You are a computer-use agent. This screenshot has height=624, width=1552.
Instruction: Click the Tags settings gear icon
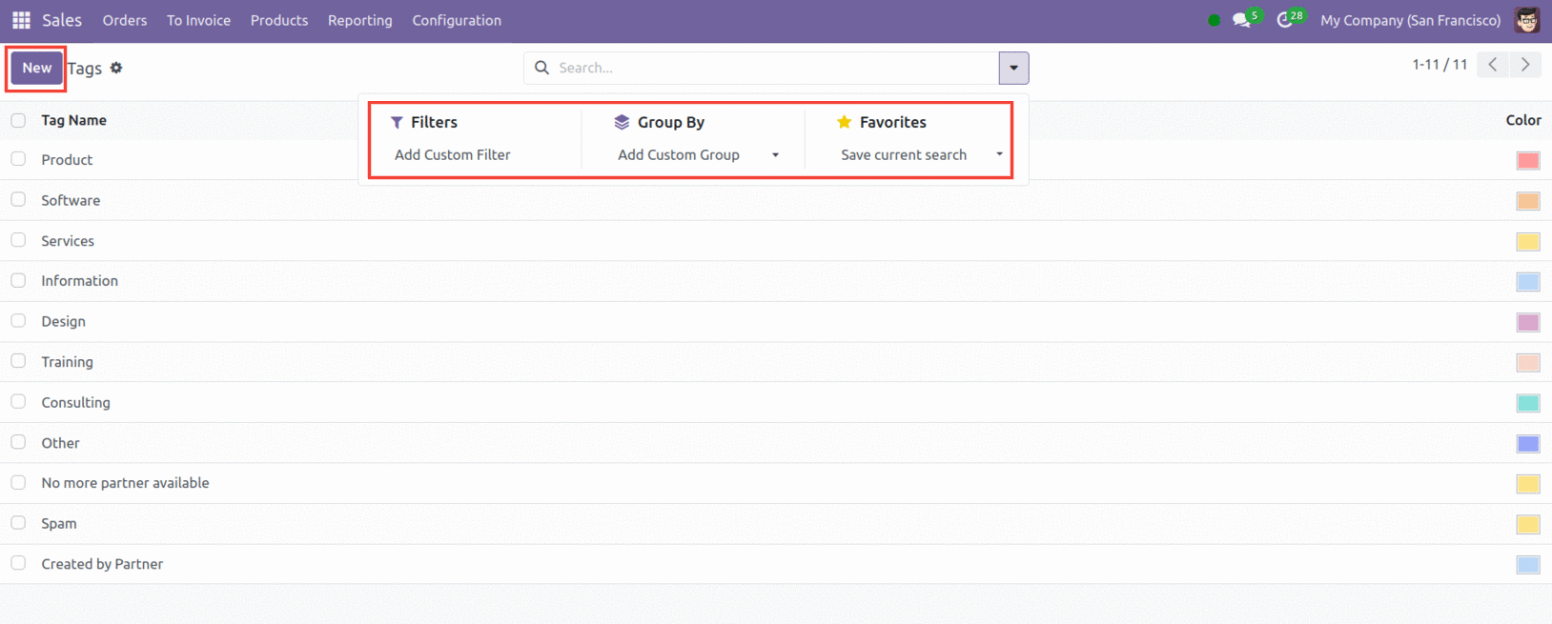[116, 68]
